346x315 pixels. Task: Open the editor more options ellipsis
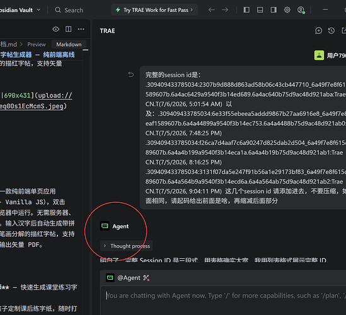coord(81,29)
